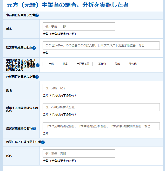Check the その他 checkbox
This screenshot has width=165, height=171.
tap(125, 64)
